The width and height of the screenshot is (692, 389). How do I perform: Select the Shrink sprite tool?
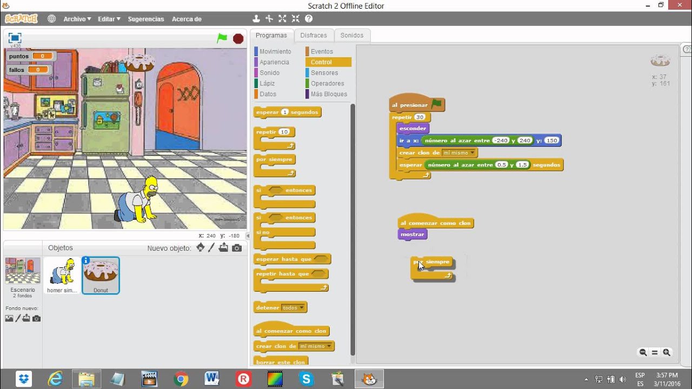(295, 19)
